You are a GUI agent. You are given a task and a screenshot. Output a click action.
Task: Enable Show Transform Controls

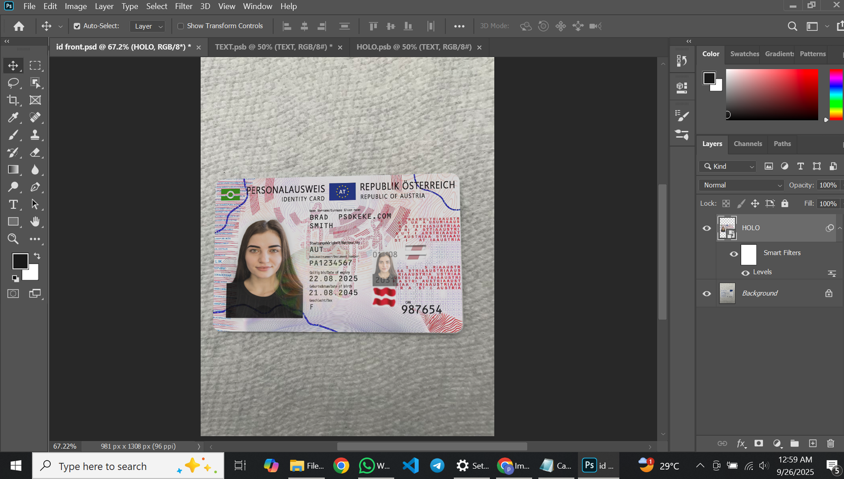[x=180, y=26]
